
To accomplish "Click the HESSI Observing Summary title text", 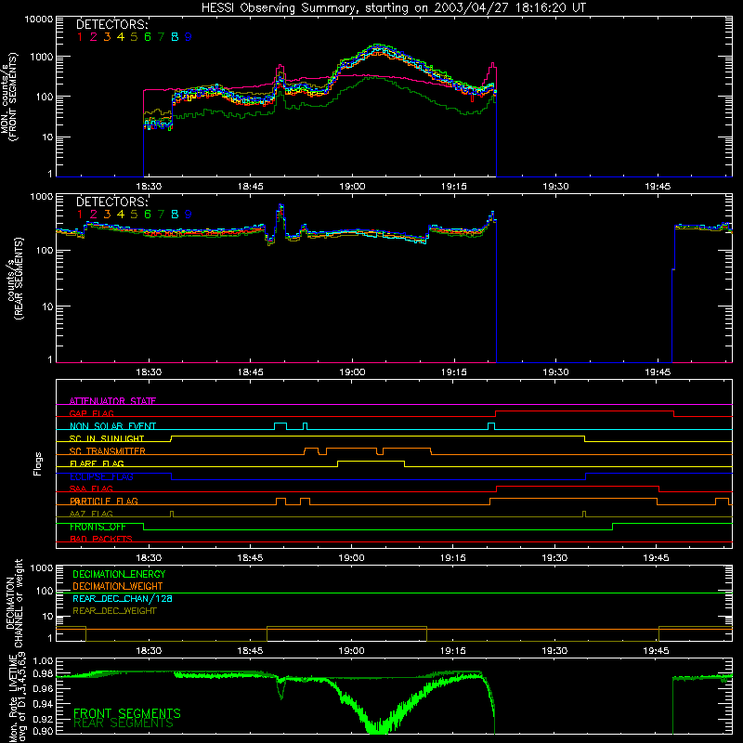I will point(393,8).
